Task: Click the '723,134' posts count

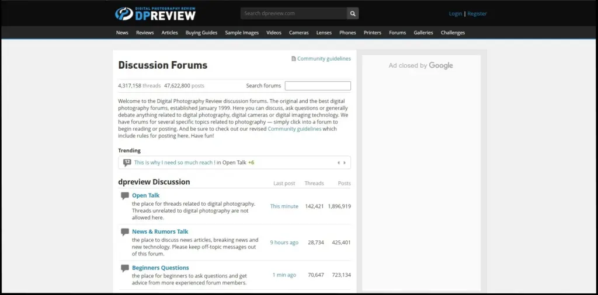Action: pos(341,275)
